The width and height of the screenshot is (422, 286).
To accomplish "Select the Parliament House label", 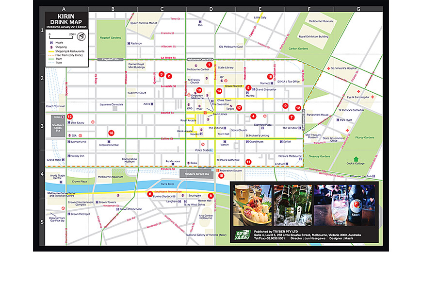I will coord(318,115).
